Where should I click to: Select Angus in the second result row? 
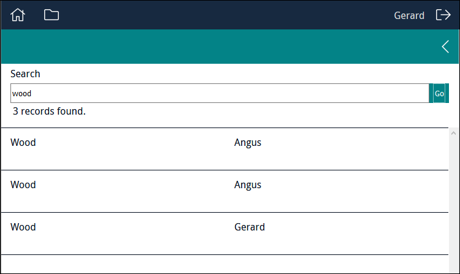(248, 185)
